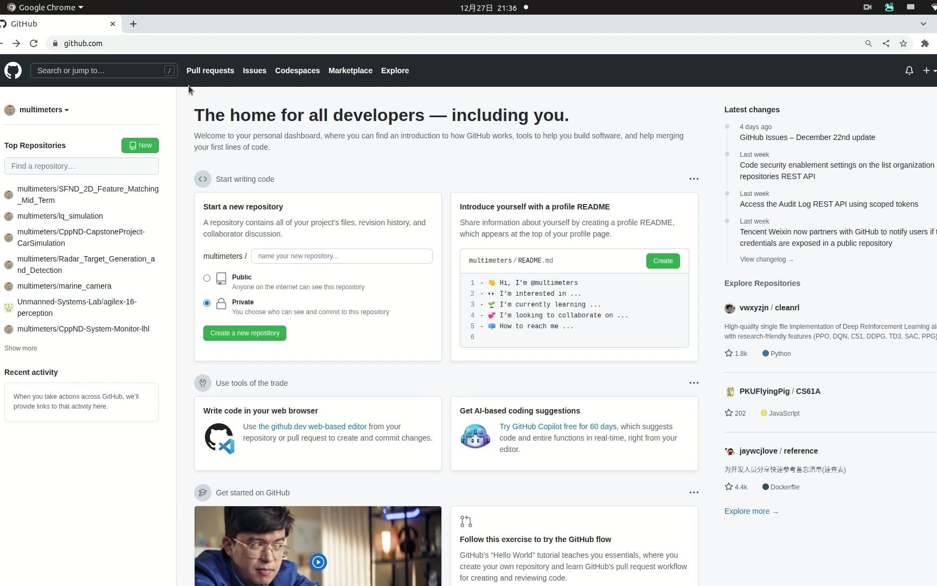Open the github.dev web-based editor link
Viewport: 937px width, 586px height.
(312, 426)
